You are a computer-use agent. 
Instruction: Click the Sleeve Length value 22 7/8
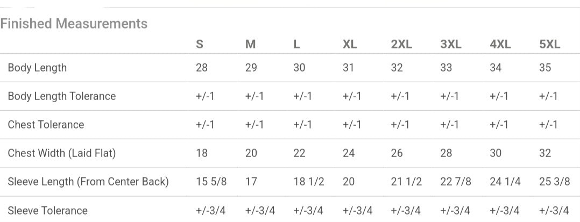pos(455,182)
